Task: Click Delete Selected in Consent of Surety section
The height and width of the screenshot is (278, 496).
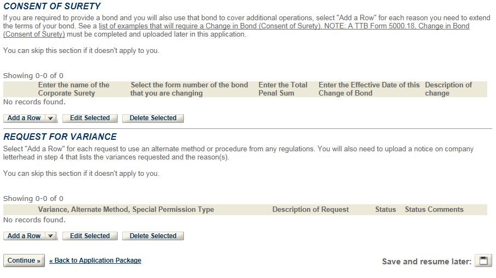Action: (x=153, y=119)
